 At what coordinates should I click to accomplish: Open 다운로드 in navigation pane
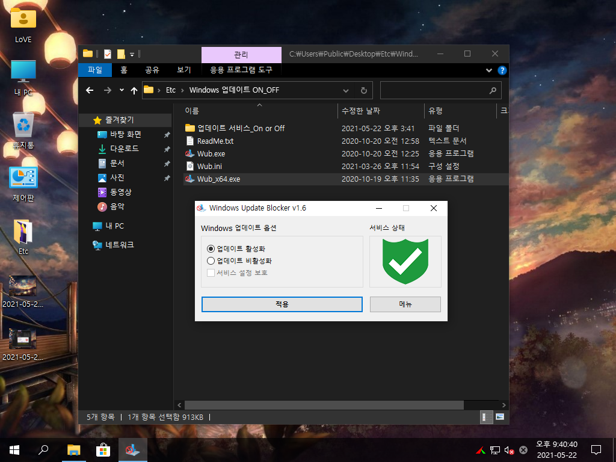point(124,149)
